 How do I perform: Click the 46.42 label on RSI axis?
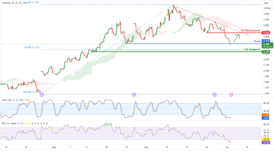click(x=266, y=133)
